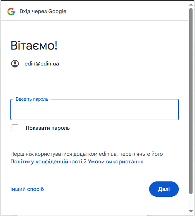Image resolution: width=195 pixels, height=216 pixels.
Task: Click the "Вітаємо!" heading
Action: [x=34, y=46]
